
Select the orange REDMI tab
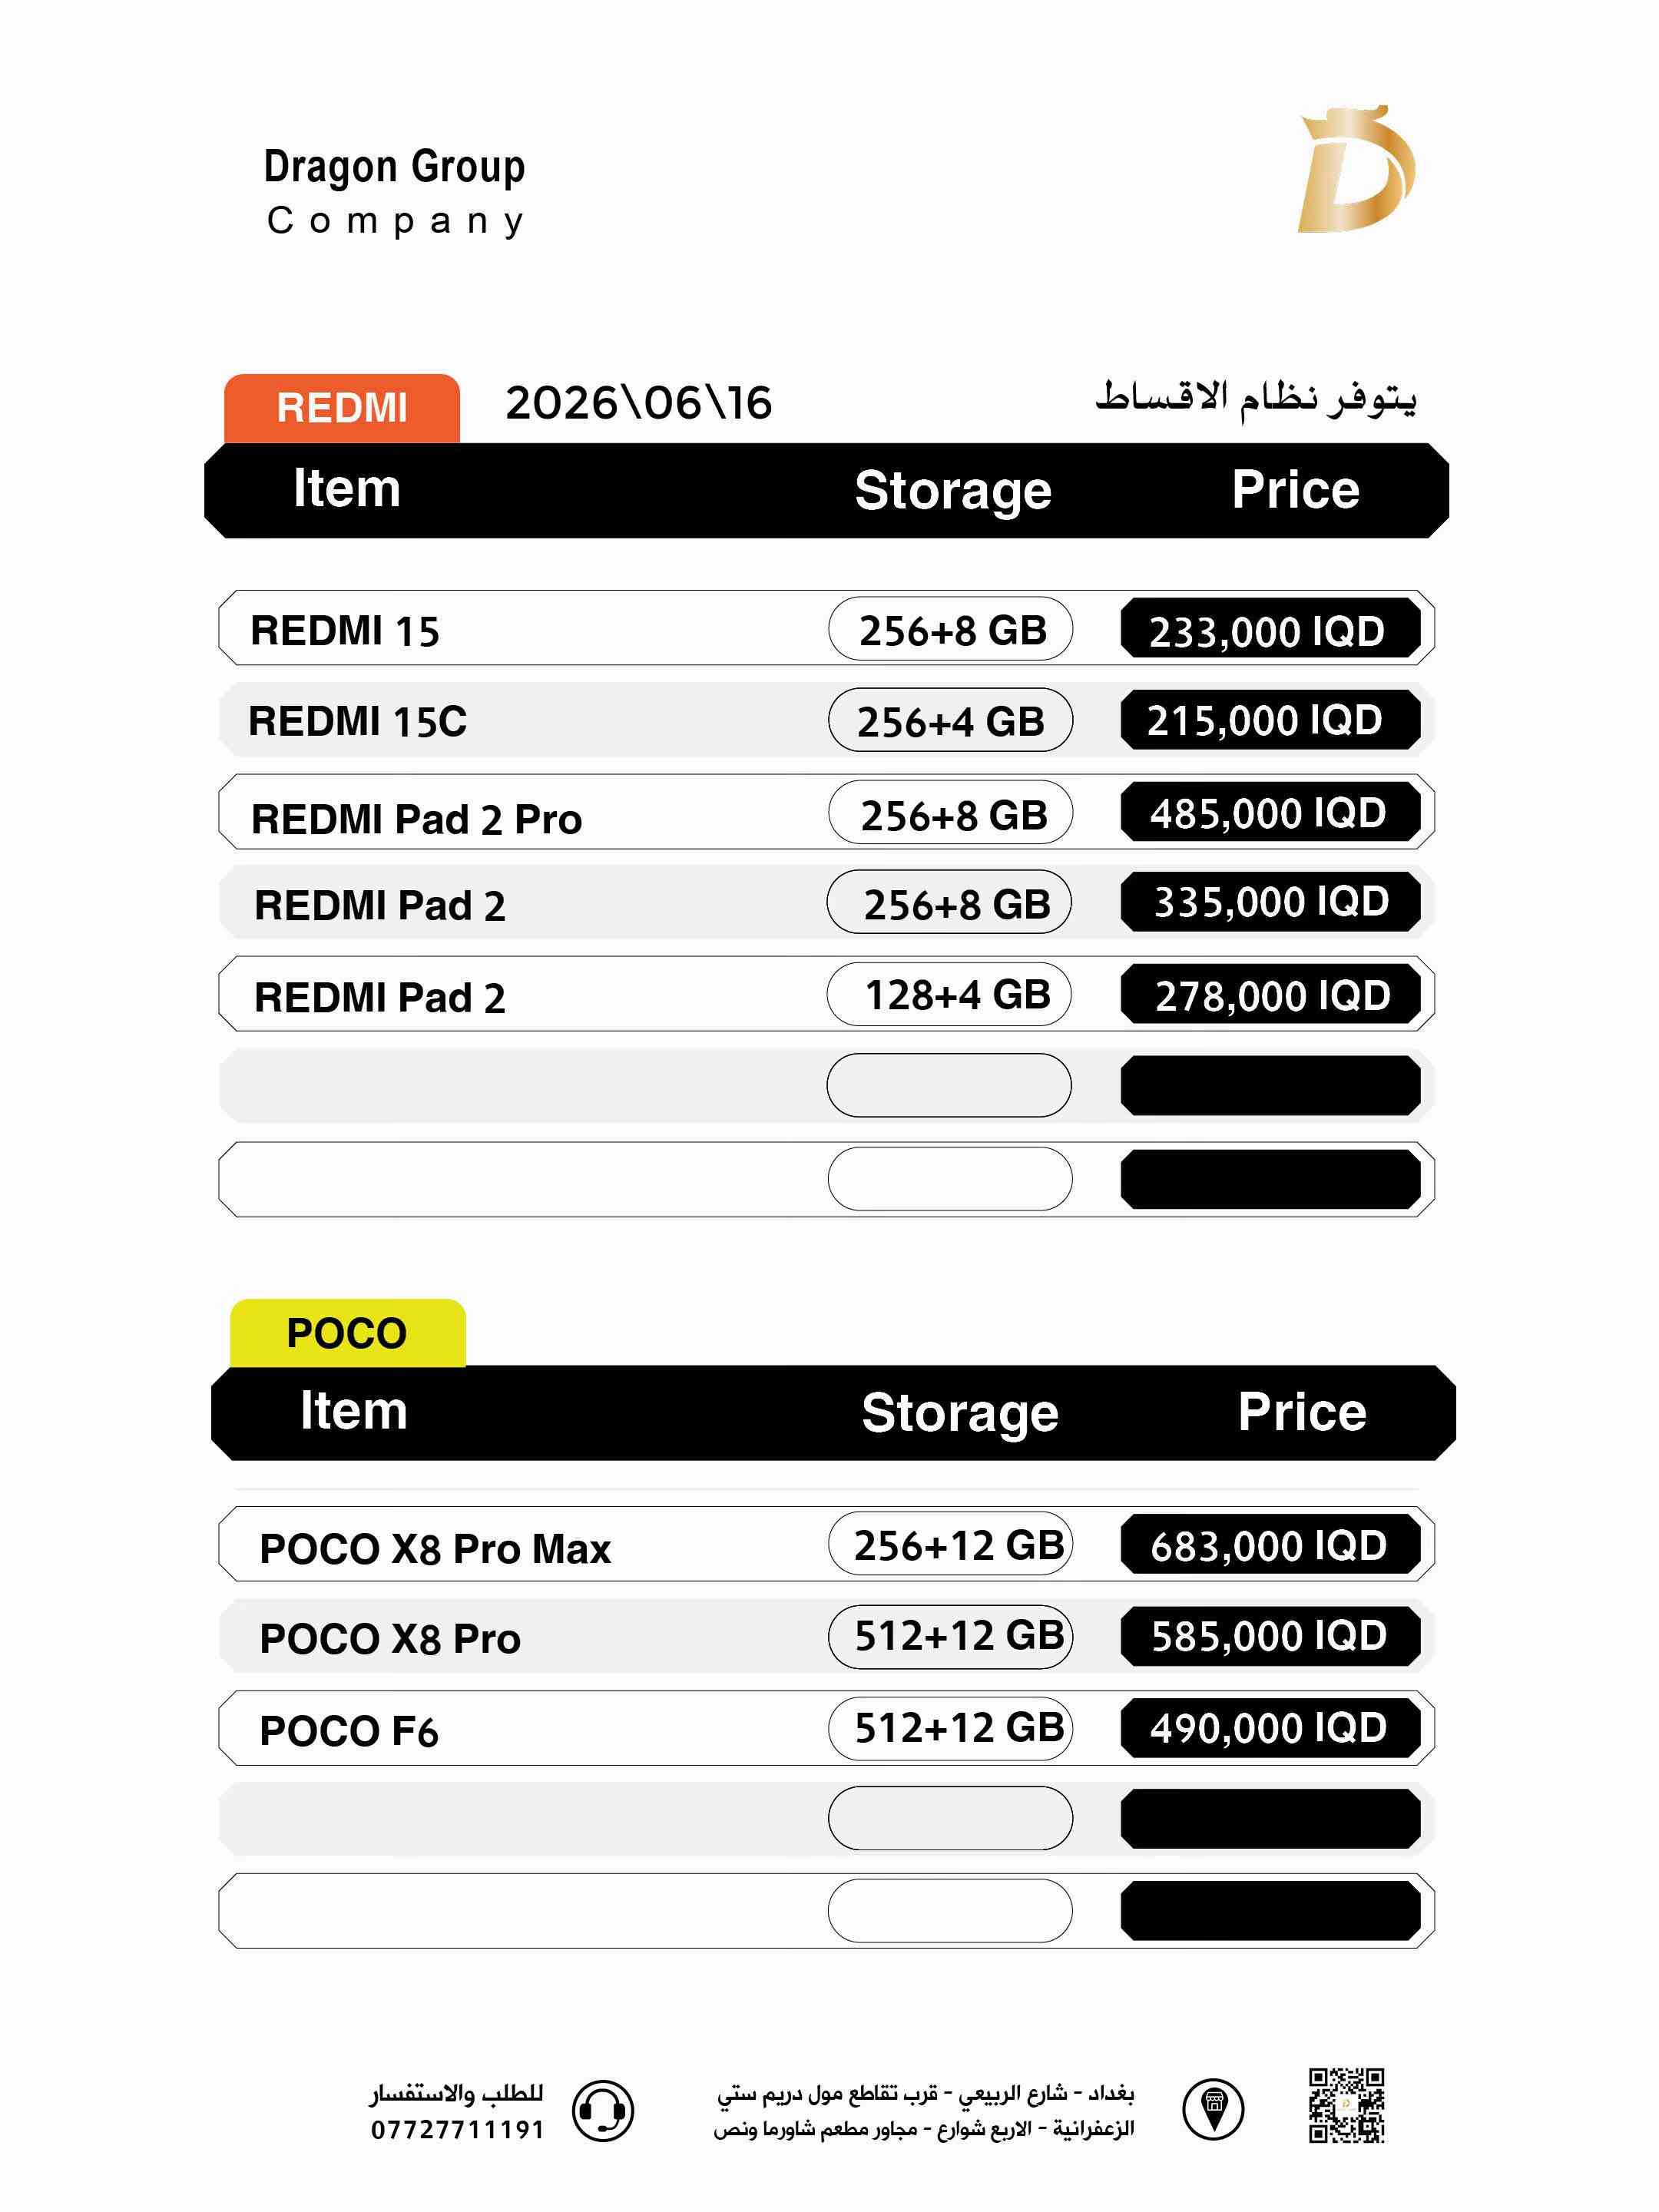point(342,408)
